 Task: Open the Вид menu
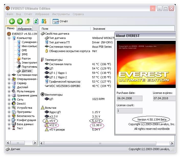point(18,14)
